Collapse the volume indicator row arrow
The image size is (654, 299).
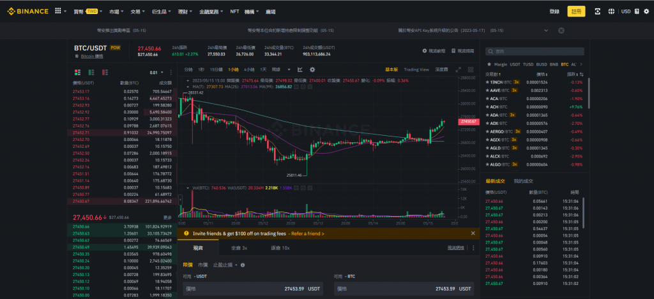(187, 188)
